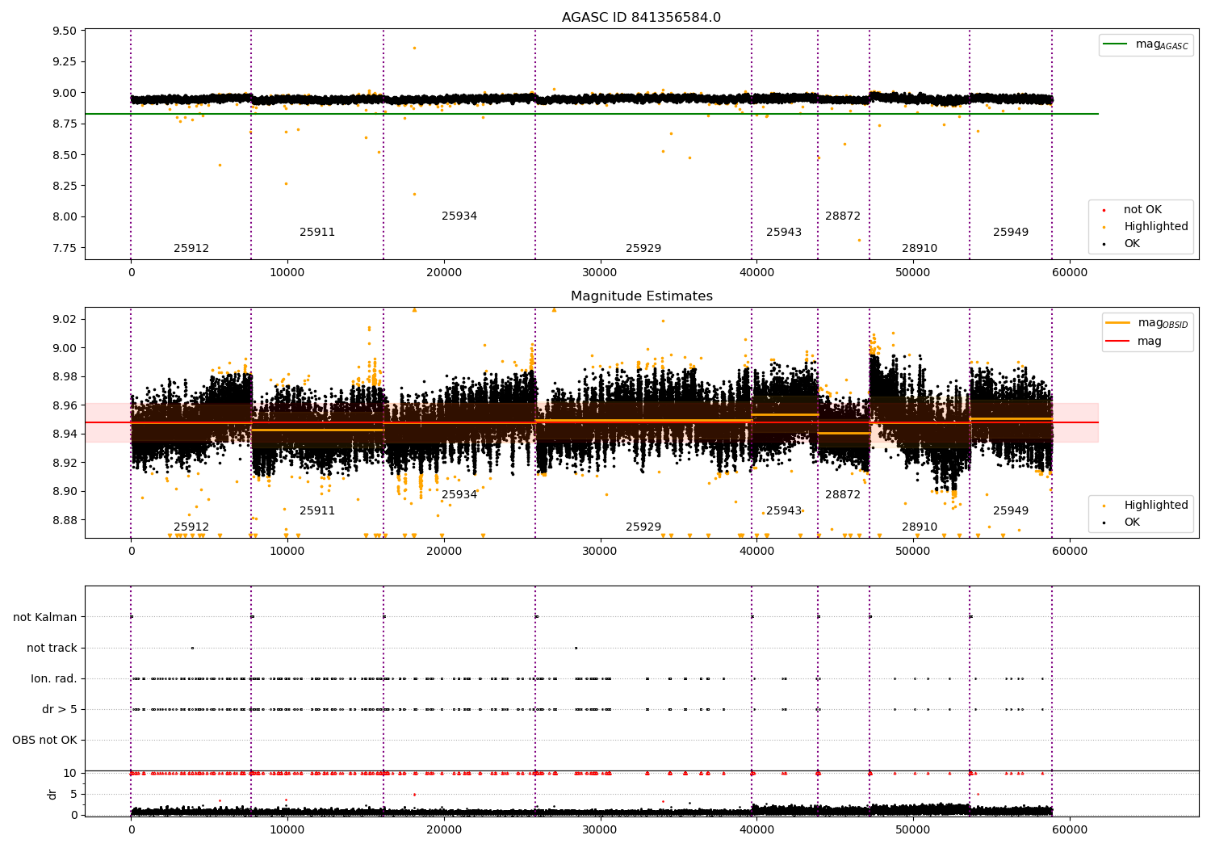The height and width of the screenshot is (848, 1211).
Task: Click the mag AGASC legend entry in top plot
Action: (1146, 44)
